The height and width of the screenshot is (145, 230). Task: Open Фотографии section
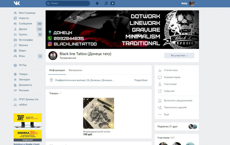[x=26, y=40]
